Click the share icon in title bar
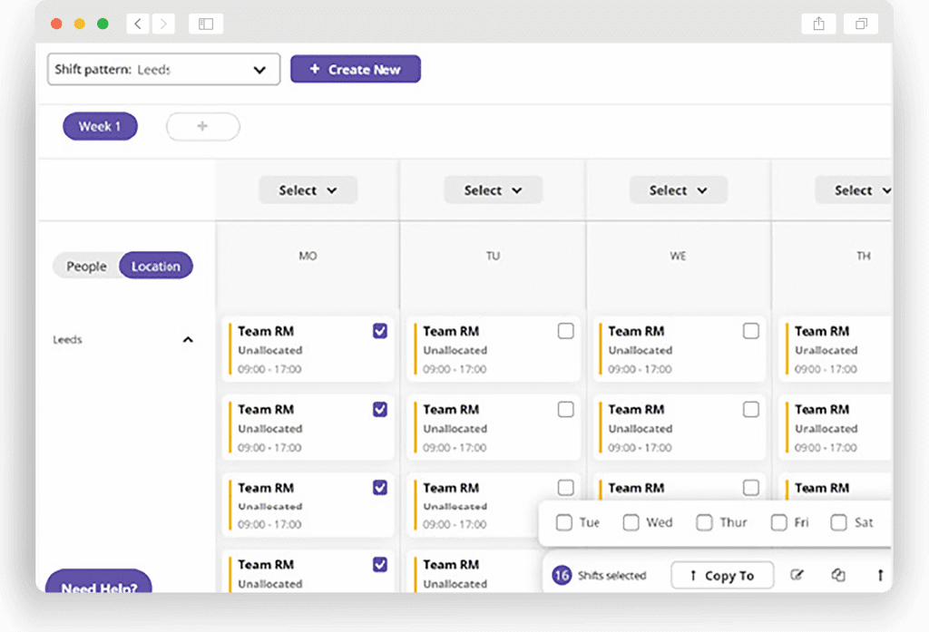The image size is (929, 632). click(x=818, y=24)
